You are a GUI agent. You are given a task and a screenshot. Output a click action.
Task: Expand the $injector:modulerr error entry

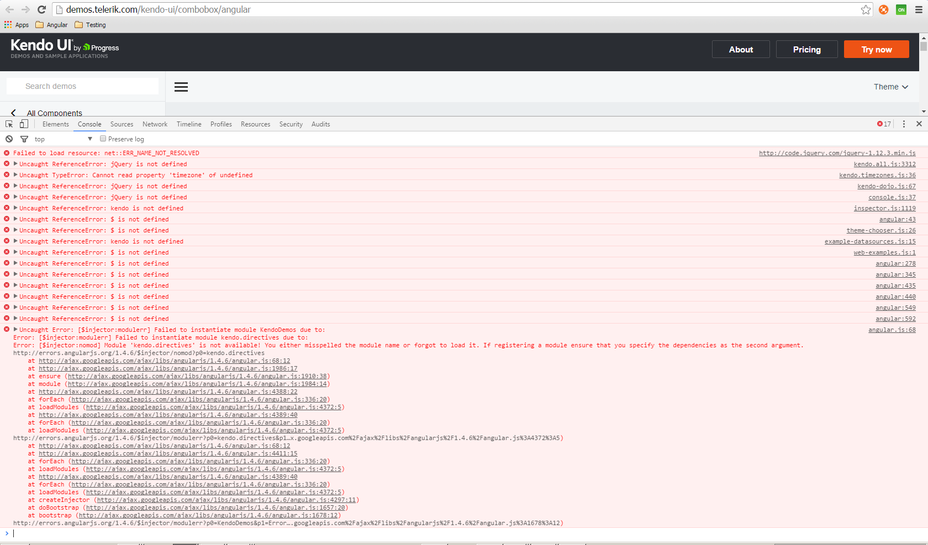point(15,330)
